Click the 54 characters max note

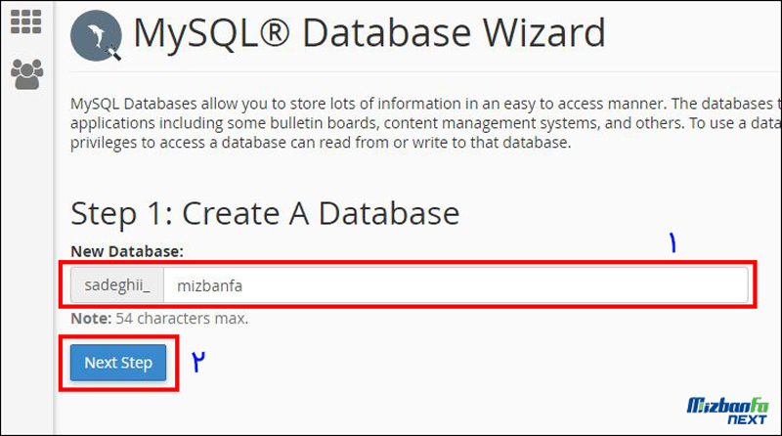pos(182,319)
